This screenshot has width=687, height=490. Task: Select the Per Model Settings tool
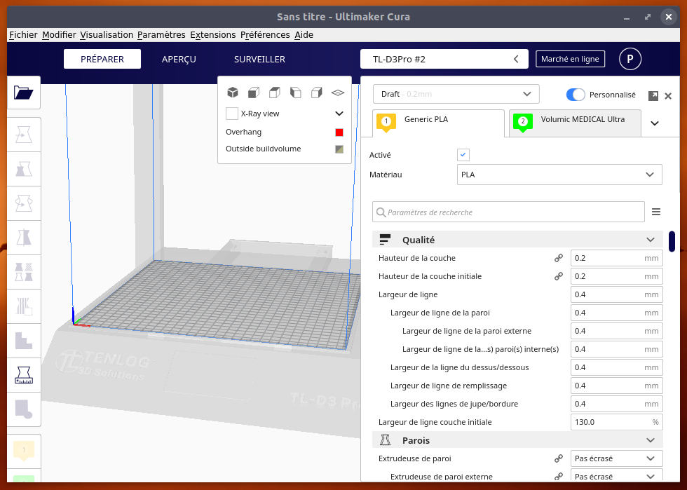[x=24, y=272]
